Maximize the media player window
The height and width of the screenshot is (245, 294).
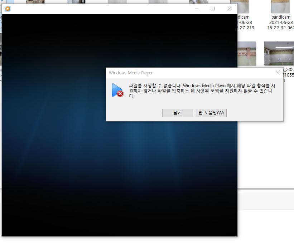(213, 9)
